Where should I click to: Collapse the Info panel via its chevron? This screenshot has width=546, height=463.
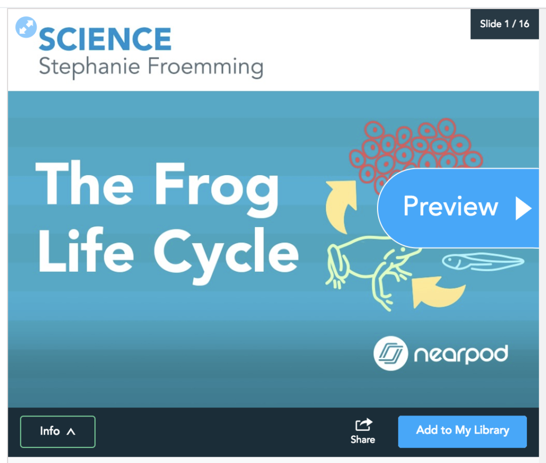[x=69, y=431]
